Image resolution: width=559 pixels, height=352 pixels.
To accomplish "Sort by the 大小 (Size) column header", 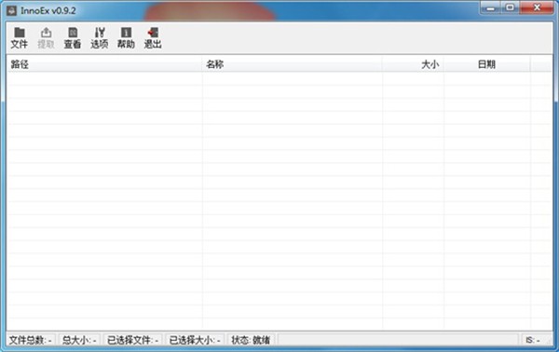I will [413, 64].
